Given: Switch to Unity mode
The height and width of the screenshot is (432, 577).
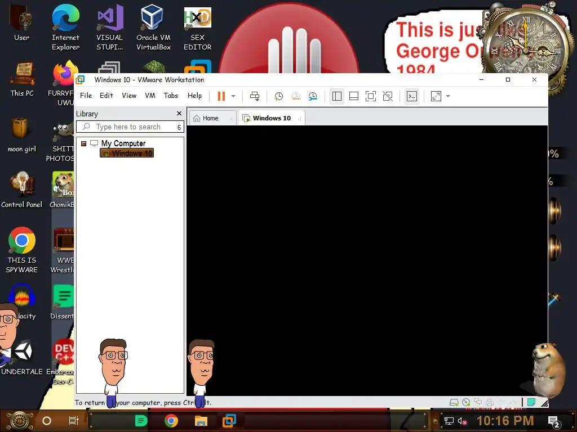Looking at the screenshot, I should pos(388,96).
